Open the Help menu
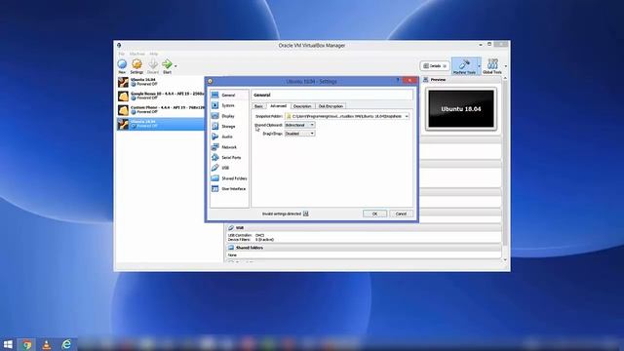 coord(154,54)
